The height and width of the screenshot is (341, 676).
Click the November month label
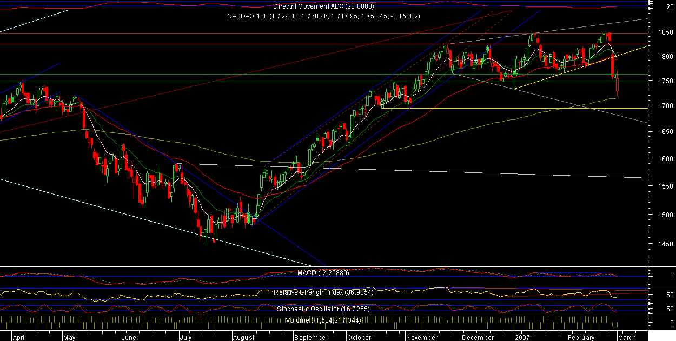[x=422, y=337]
